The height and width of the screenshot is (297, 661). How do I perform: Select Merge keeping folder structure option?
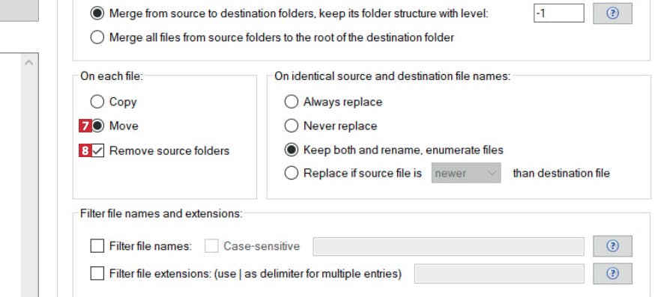[97, 13]
